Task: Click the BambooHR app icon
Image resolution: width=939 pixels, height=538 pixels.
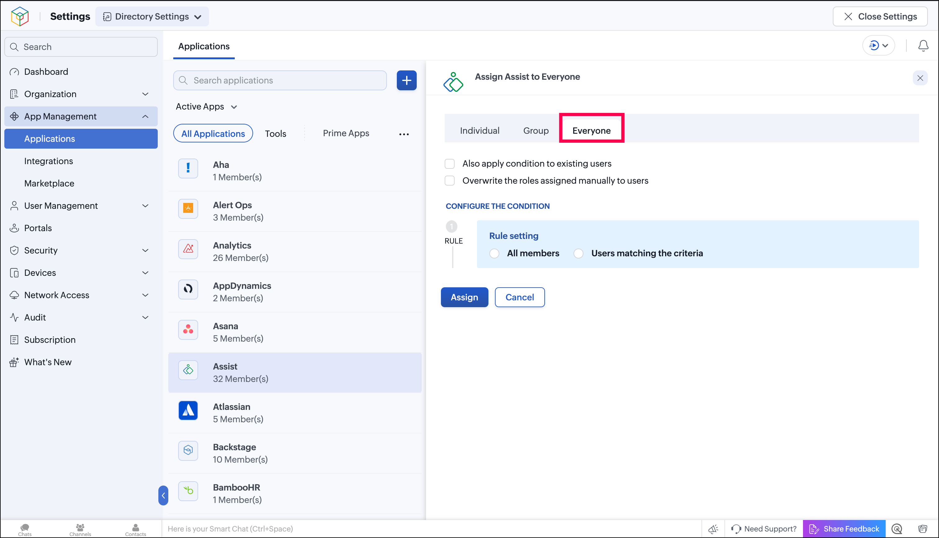Action: 188,491
